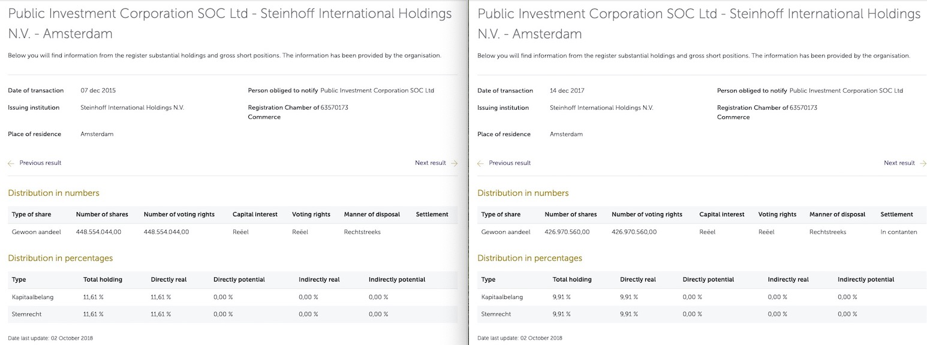Expand the Distribution in numbers section heading
927x345 pixels.
point(53,193)
